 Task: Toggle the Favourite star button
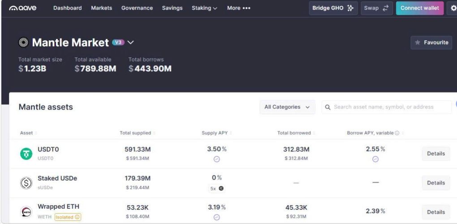(431, 43)
